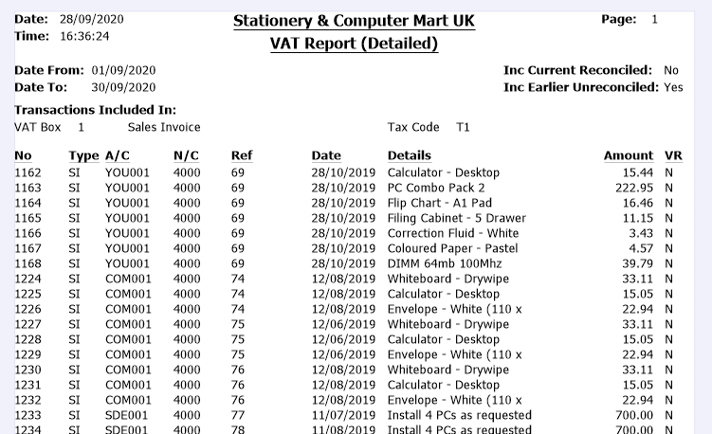The image size is (712, 434).
Task: Click the No column header
Action: click(24, 155)
